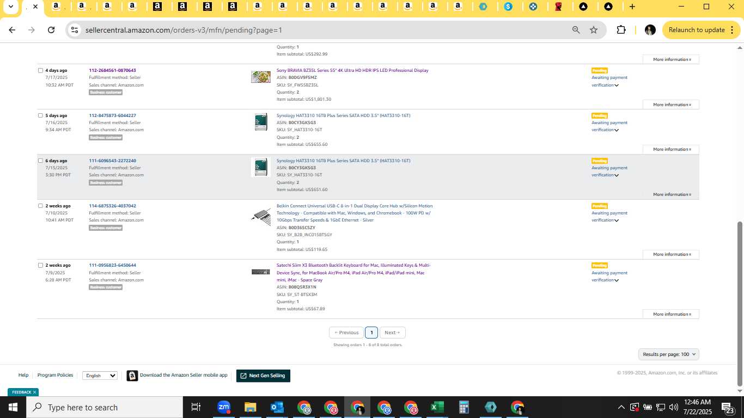This screenshot has height=418, width=744.
Task: Open More information for the Satechi keyboard order
Action: pos(671,314)
